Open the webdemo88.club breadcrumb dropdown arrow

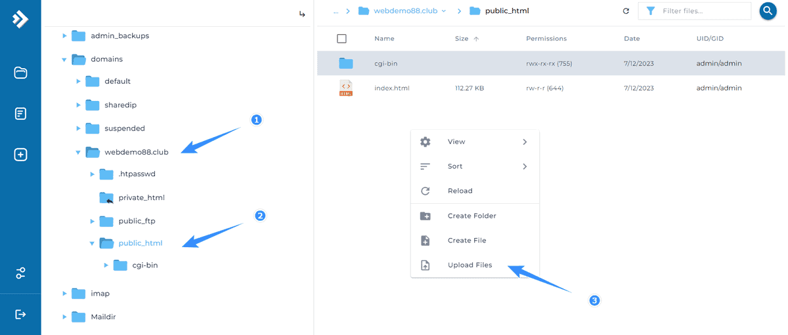click(x=444, y=11)
